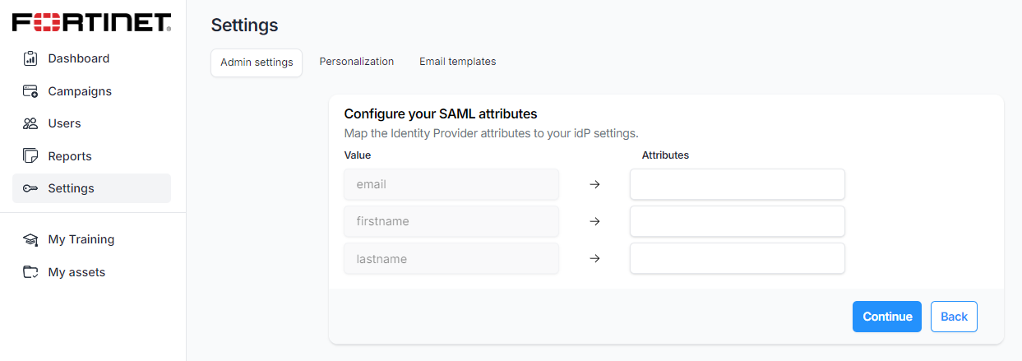Open the Personalization tab
Viewport: 1022px width, 361px height.
pos(357,62)
